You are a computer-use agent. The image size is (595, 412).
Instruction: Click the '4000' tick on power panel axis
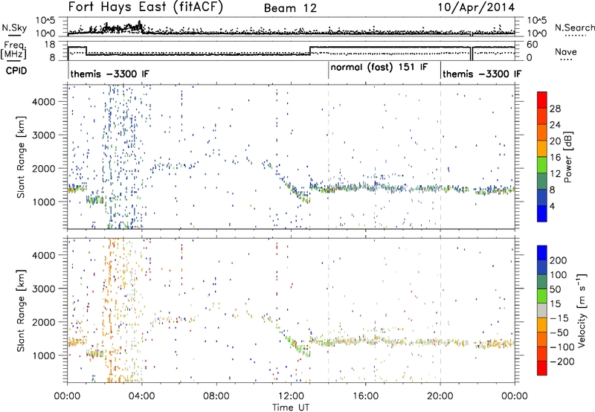pyautogui.click(x=43, y=102)
